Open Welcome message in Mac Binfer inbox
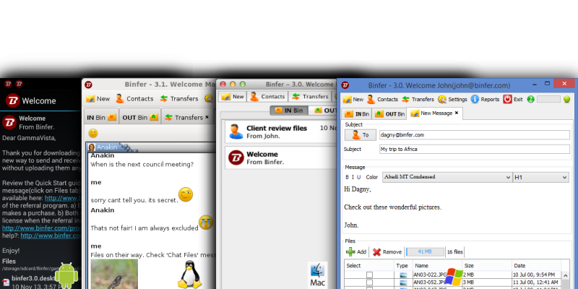 click(x=280, y=158)
